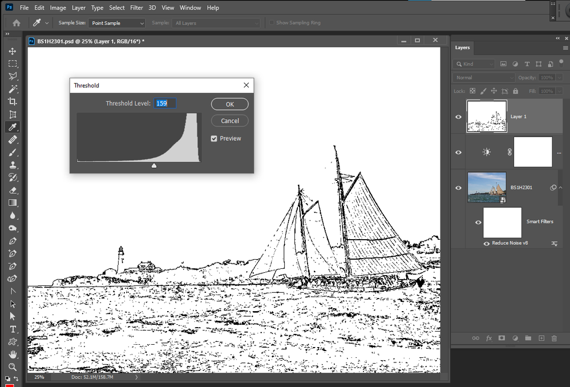The width and height of the screenshot is (570, 387).
Task: Uncheck the Preview checkbox in Threshold dialog
Action: [x=214, y=139]
